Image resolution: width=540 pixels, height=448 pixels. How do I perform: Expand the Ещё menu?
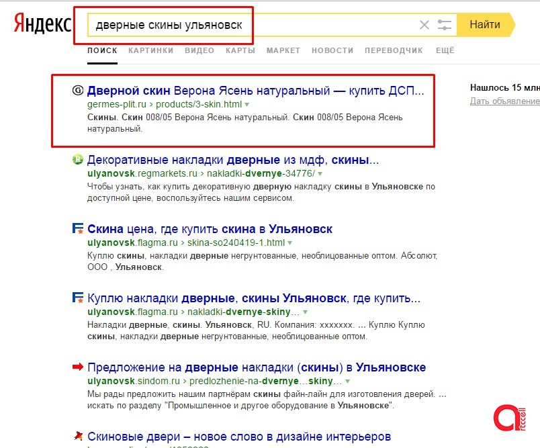[445, 50]
